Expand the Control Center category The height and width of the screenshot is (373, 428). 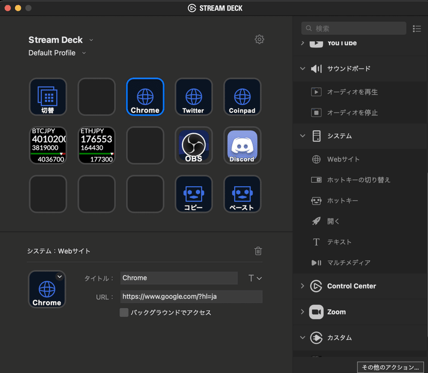[x=302, y=286]
